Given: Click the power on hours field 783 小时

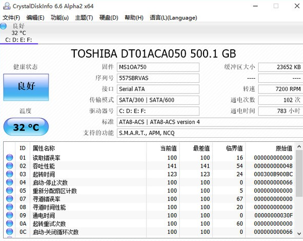Looking at the screenshot, I should (x=280, y=111).
